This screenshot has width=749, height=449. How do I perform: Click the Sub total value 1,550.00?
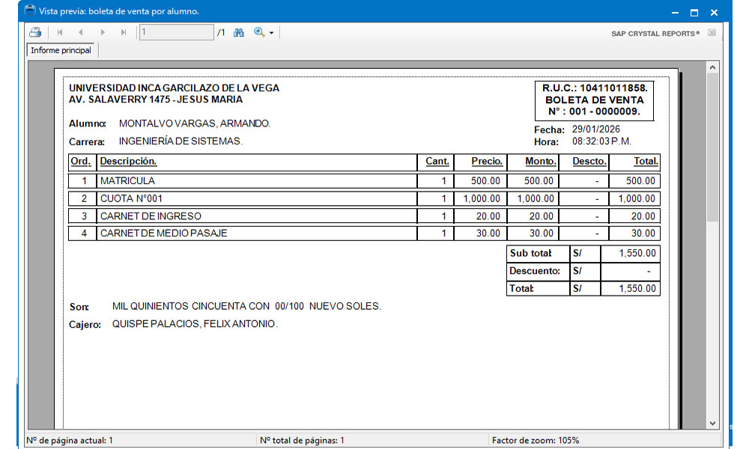point(637,254)
